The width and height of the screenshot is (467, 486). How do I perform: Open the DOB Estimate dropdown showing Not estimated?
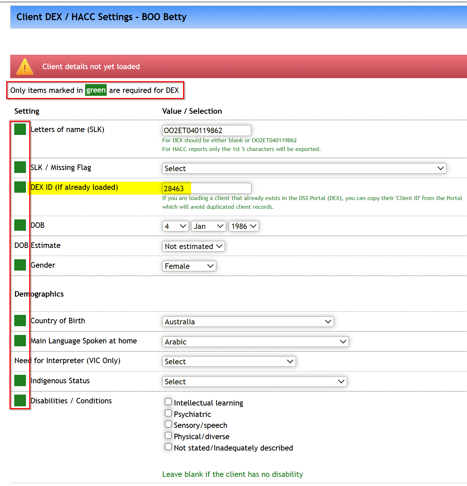(x=193, y=246)
